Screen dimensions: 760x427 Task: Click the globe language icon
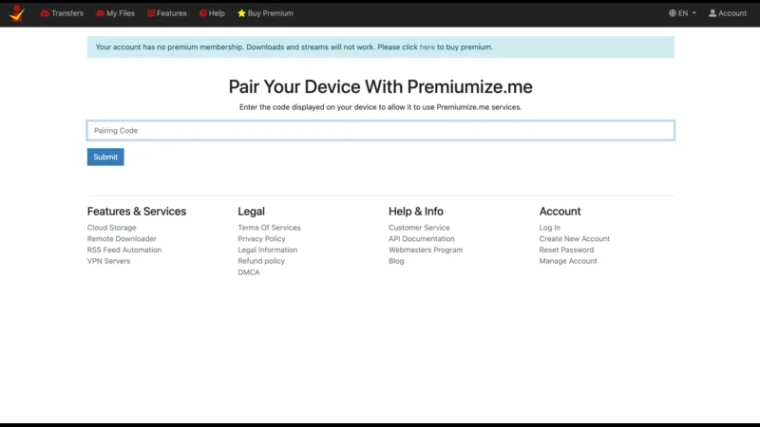tap(673, 13)
